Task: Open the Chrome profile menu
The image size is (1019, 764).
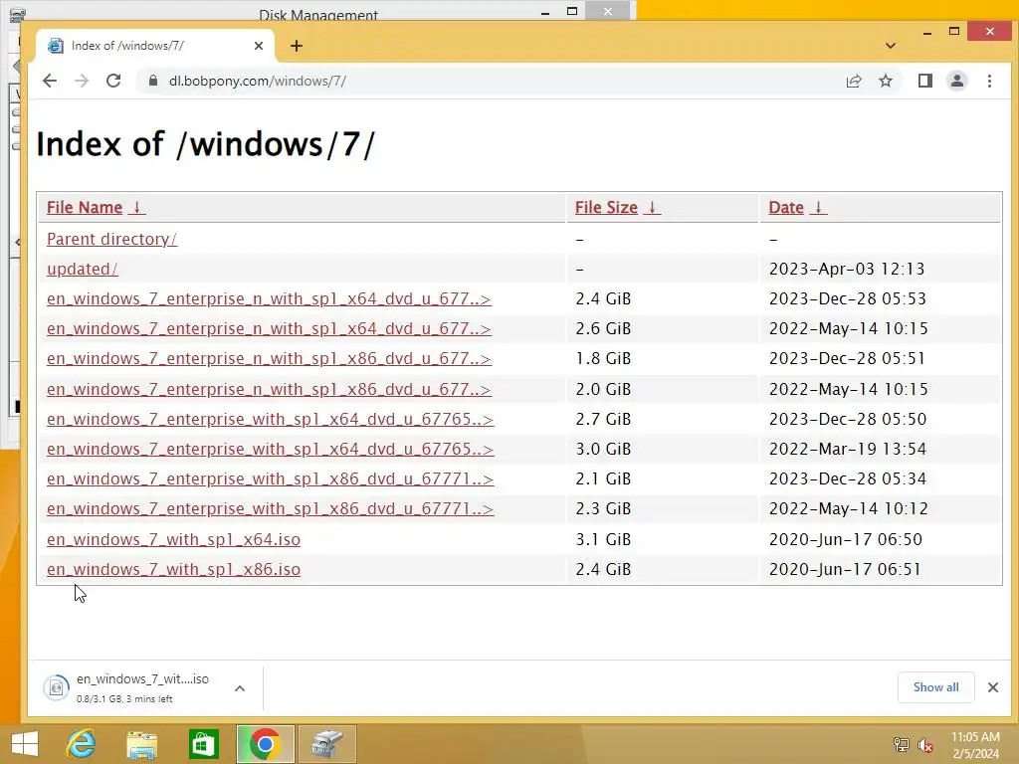Action: pos(956,81)
